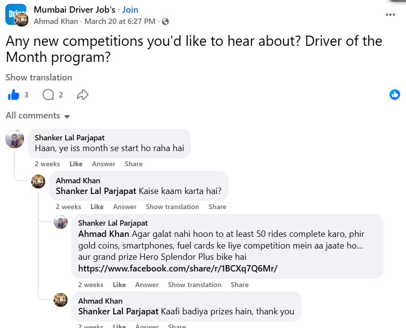Click the thumbs-up Like icon on post
Screen dimensions: 406x328
click(14, 95)
